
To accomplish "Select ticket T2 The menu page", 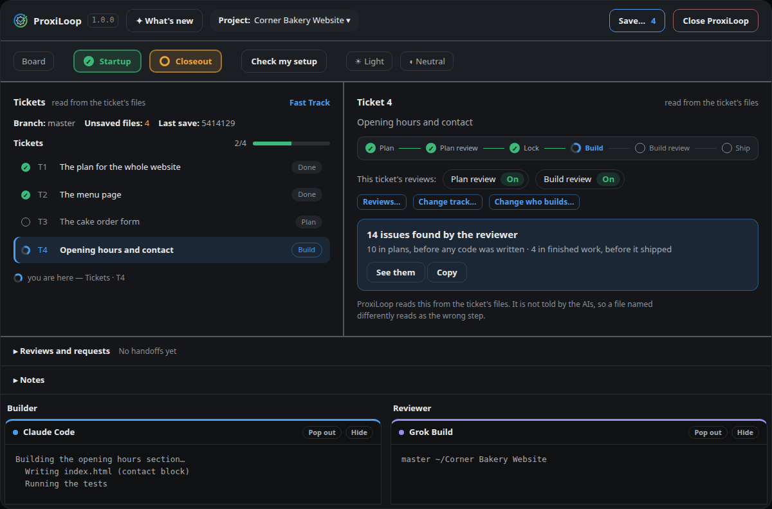I will [x=172, y=195].
